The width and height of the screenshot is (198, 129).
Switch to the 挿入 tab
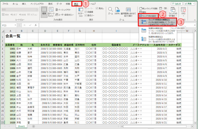pos(24,4)
